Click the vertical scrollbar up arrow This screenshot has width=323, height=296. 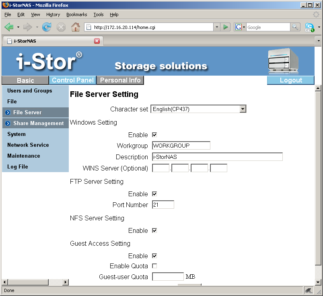[x=318, y=88]
